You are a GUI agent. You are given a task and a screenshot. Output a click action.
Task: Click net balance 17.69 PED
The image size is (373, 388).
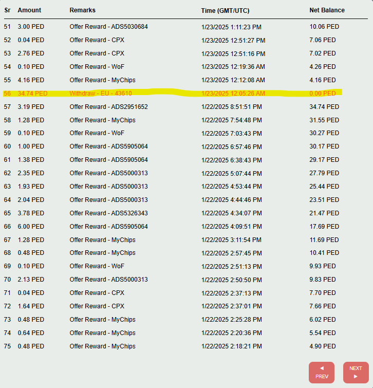click(324, 227)
